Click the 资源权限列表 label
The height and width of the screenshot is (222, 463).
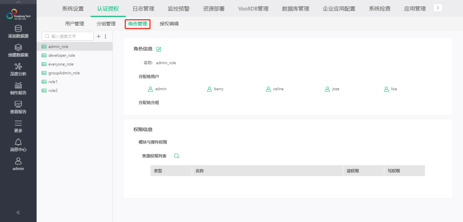coord(154,156)
